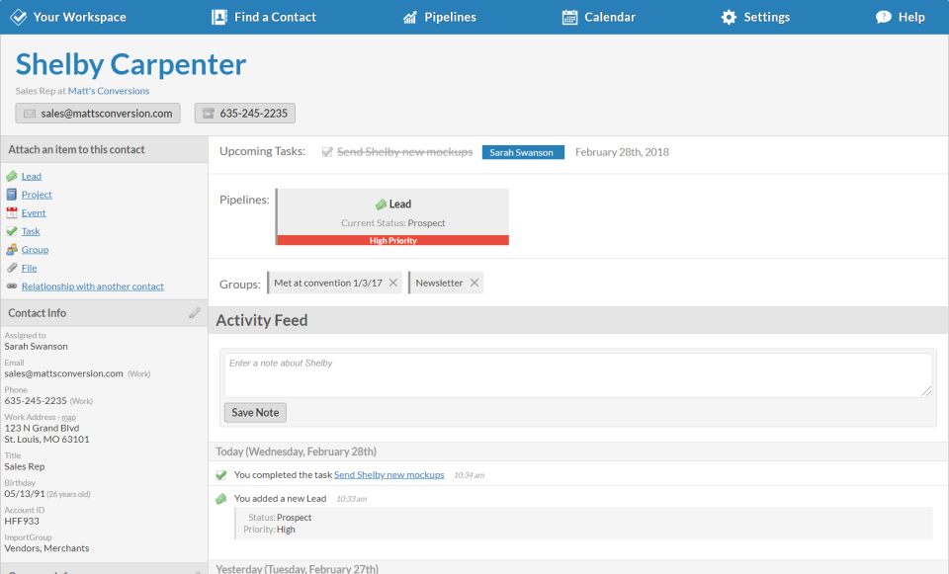949x574 pixels.
Task: Attach a Lead to this contact
Action: [x=32, y=176]
